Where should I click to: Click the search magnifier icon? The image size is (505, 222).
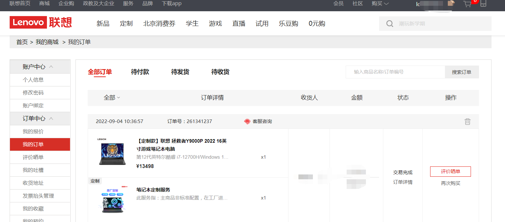pos(390,24)
